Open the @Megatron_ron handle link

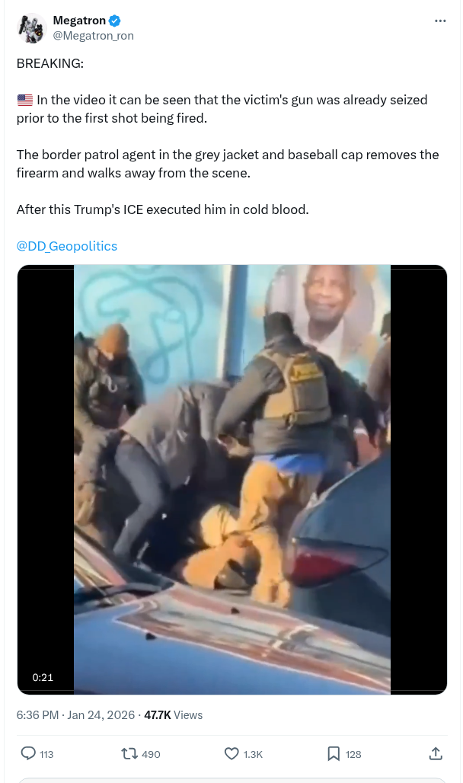click(x=94, y=36)
